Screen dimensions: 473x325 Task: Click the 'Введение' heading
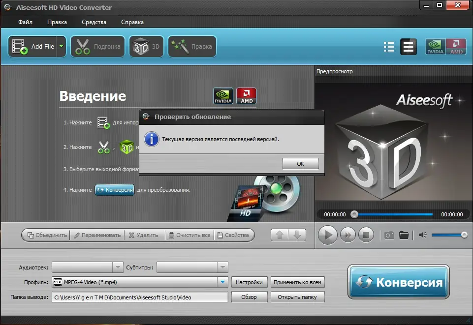coord(93,96)
